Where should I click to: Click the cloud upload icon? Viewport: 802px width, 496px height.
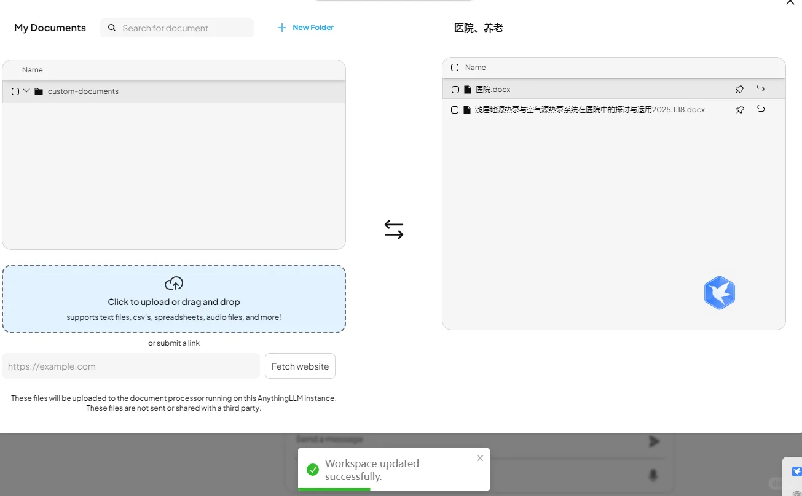[x=174, y=284]
